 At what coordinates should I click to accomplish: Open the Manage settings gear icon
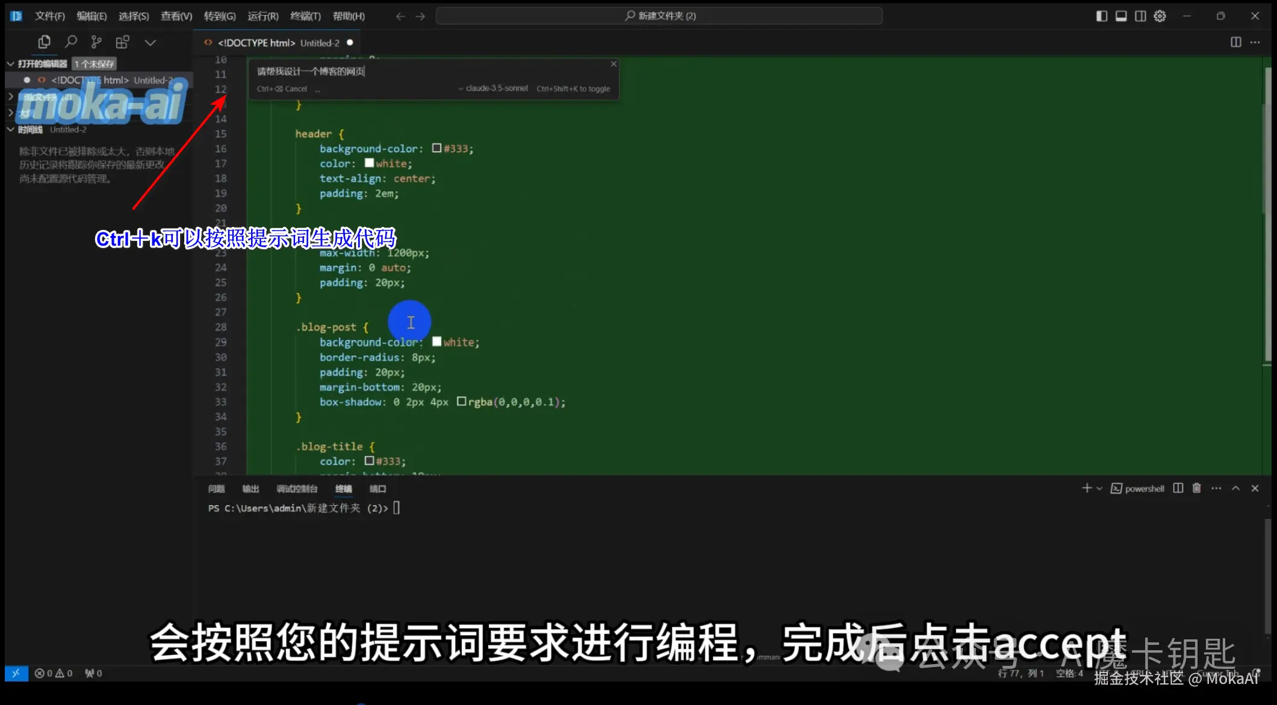tap(1159, 16)
